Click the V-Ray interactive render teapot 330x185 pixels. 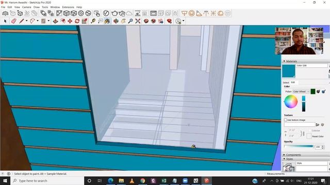(x=122, y=13)
